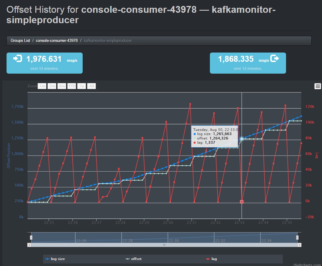The height and width of the screenshot is (266, 322).
Task: Click the 1,976.631 msg/s input rate panel
Action: click(x=45, y=63)
